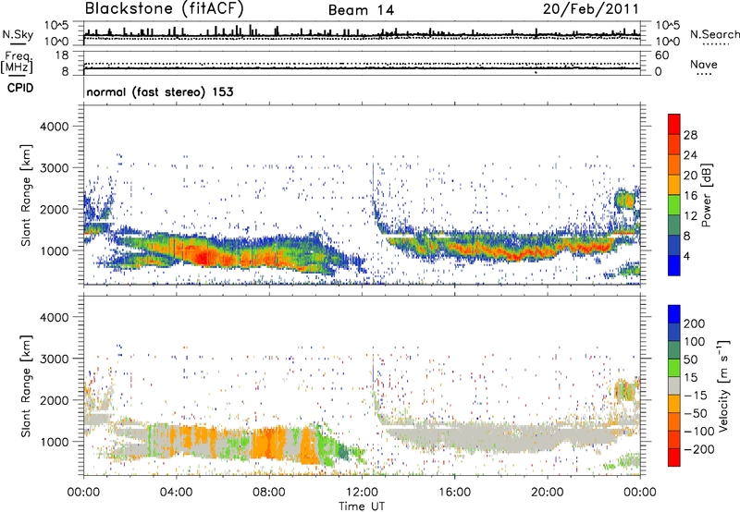Click the '60' Nave axis tick label
The width and height of the screenshot is (740, 512).
click(661, 55)
